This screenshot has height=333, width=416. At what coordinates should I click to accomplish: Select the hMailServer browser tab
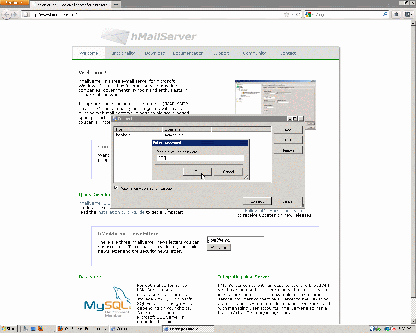pyautogui.click(x=71, y=5)
